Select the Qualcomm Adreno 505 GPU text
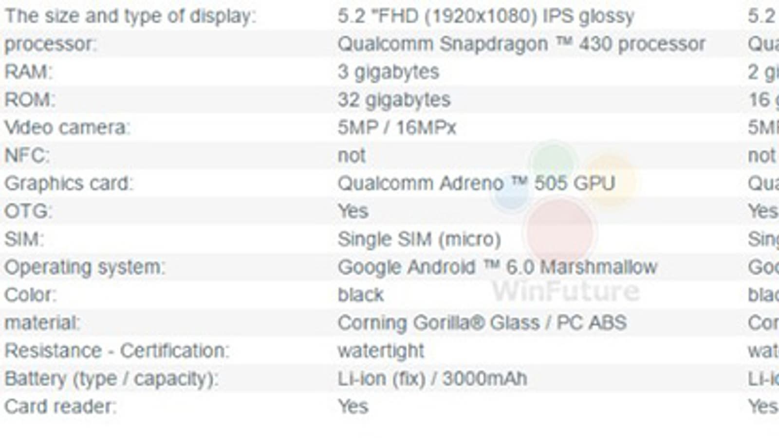Image resolution: width=779 pixels, height=438 pixels. 476,183
